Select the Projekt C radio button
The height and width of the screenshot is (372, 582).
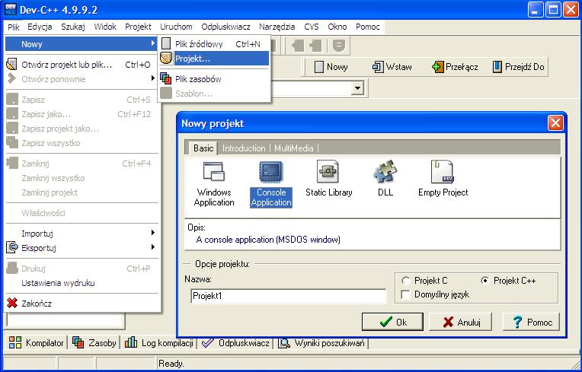405,281
